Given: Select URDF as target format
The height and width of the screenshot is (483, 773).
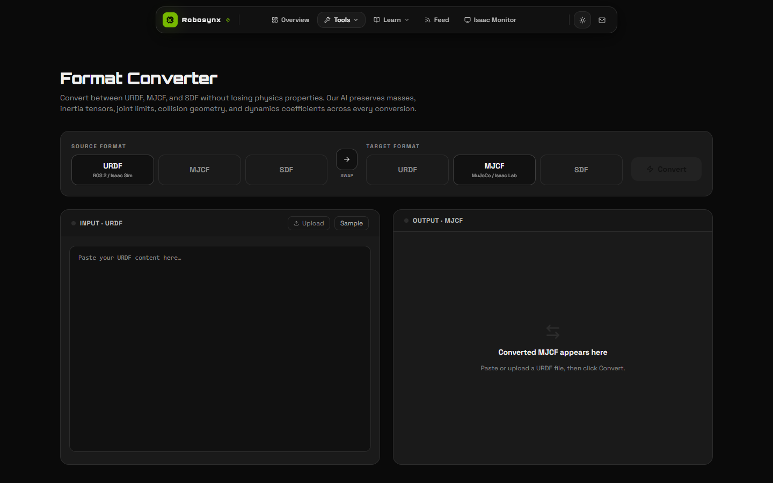Looking at the screenshot, I should 407,170.
